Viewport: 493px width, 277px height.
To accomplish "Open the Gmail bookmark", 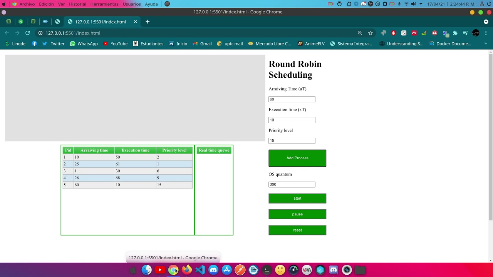I will point(202,44).
